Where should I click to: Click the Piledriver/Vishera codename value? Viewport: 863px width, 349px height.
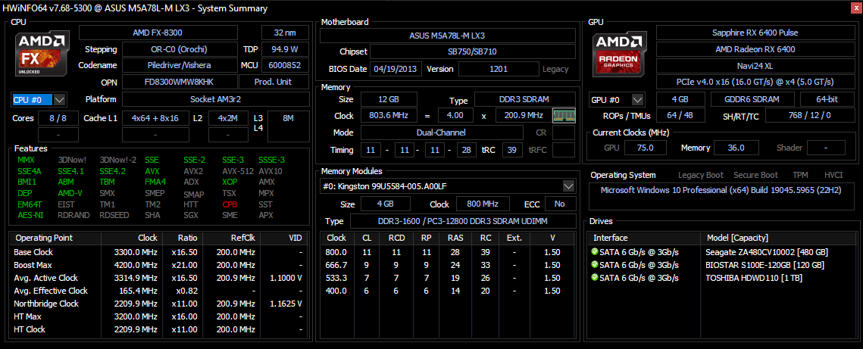[x=179, y=65]
